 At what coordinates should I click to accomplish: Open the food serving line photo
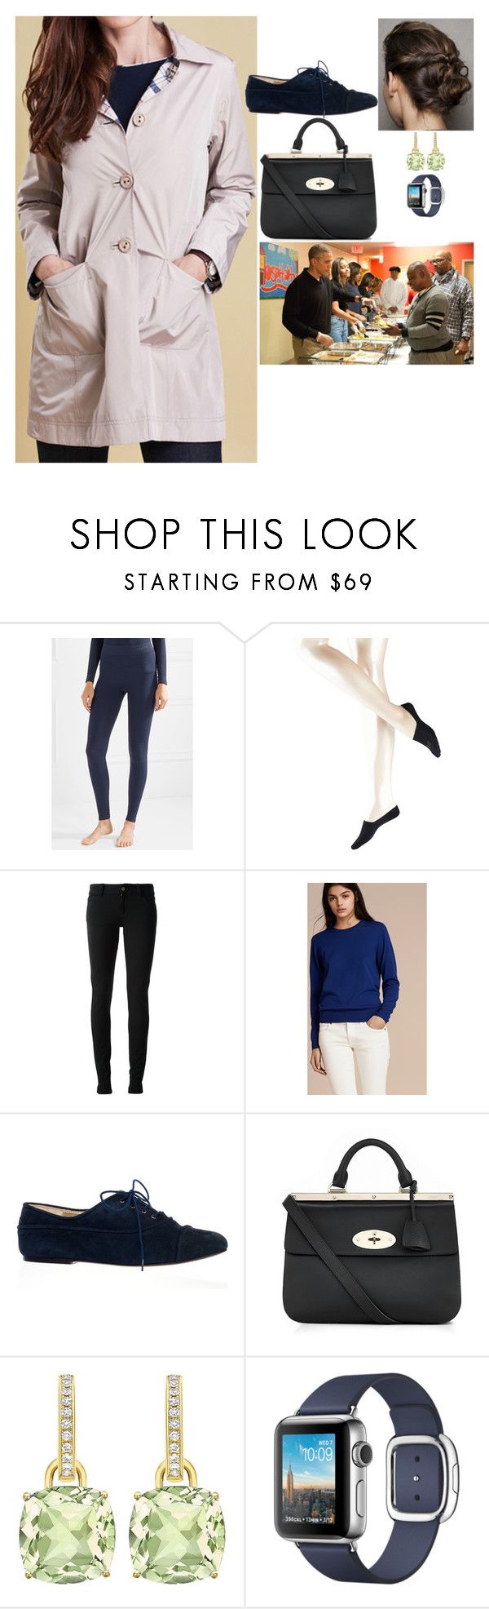click(x=367, y=303)
